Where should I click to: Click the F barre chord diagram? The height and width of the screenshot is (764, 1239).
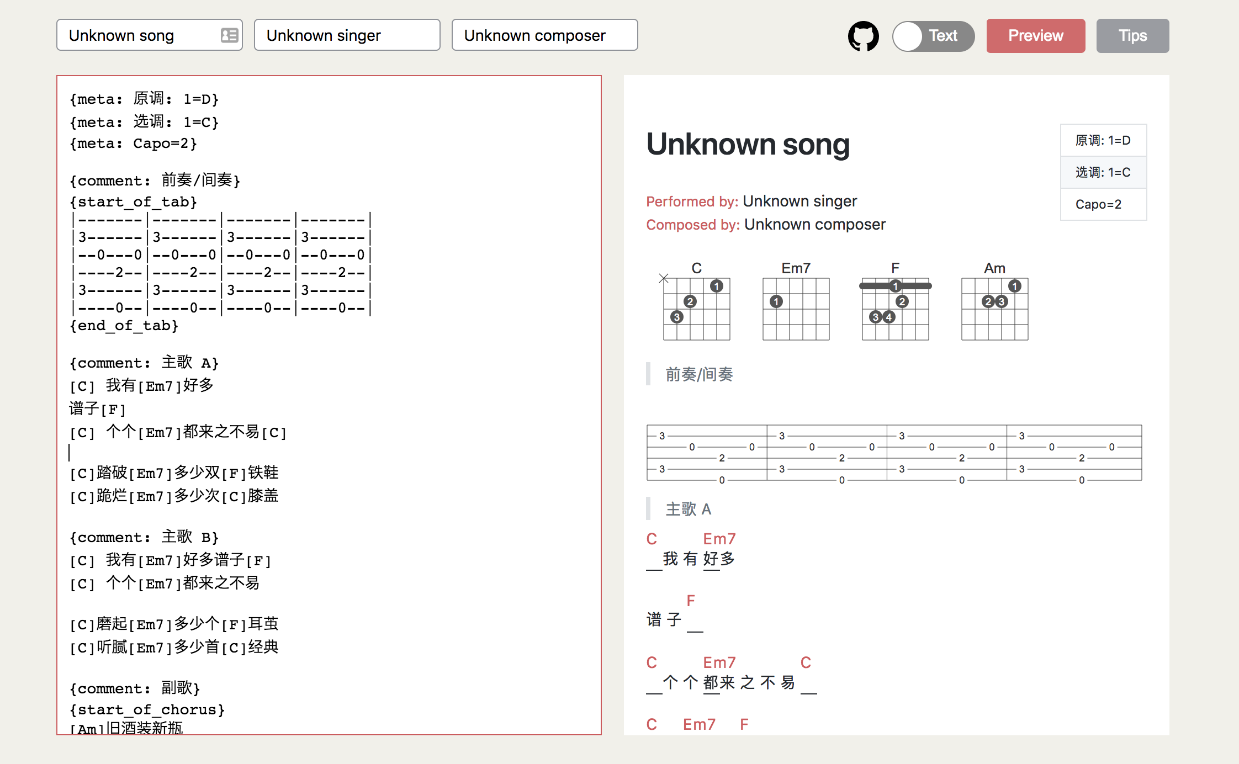coord(895,308)
